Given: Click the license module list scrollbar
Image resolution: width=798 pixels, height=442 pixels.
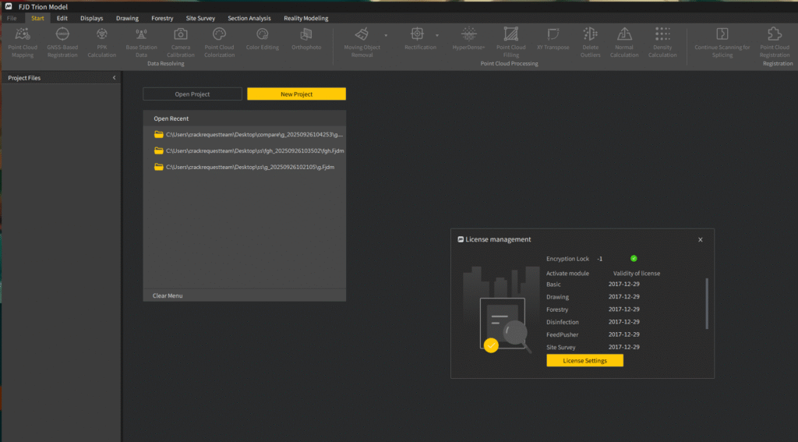Looking at the screenshot, I should pyautogui.click(x=706, y=303).
